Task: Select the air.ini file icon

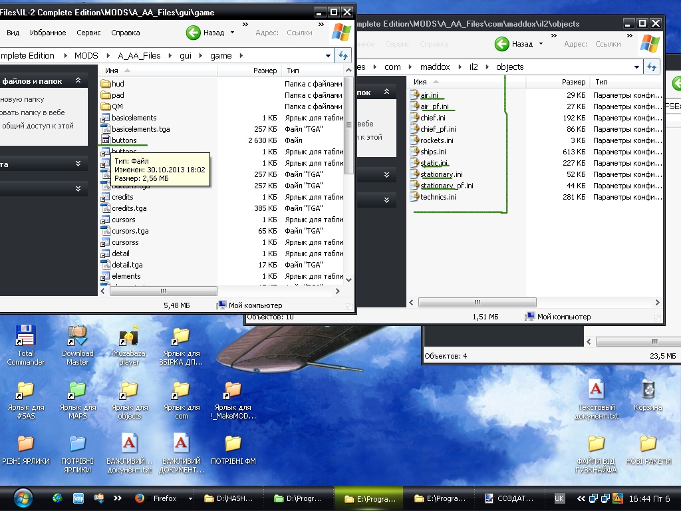Action: pos(414,95)
